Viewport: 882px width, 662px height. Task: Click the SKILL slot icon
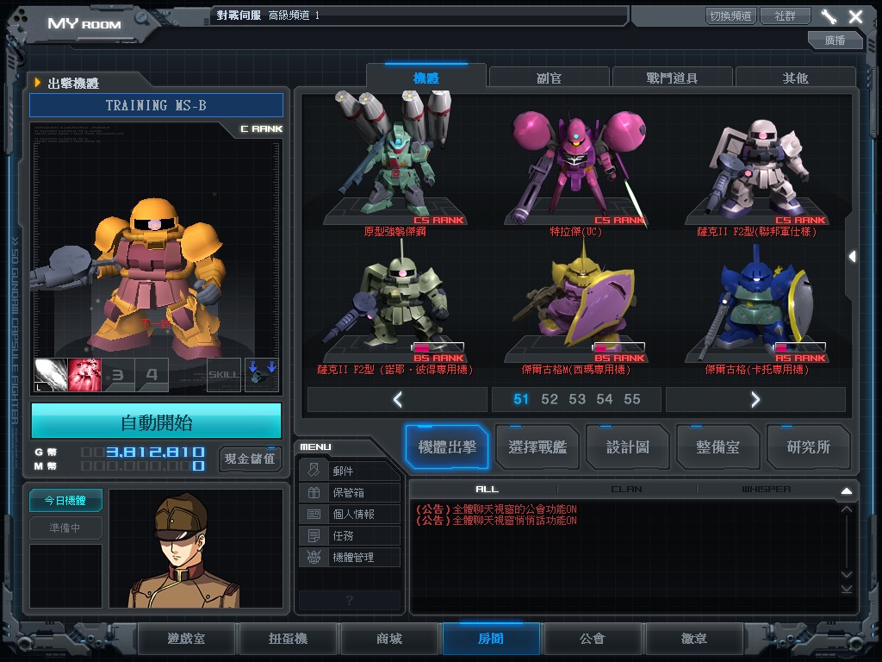click(x=224, y=375)
